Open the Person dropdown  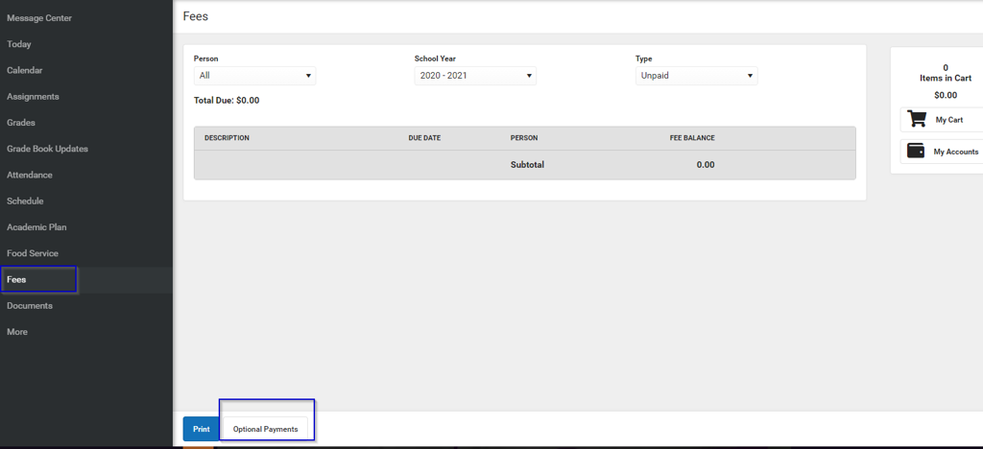(254, 76)
